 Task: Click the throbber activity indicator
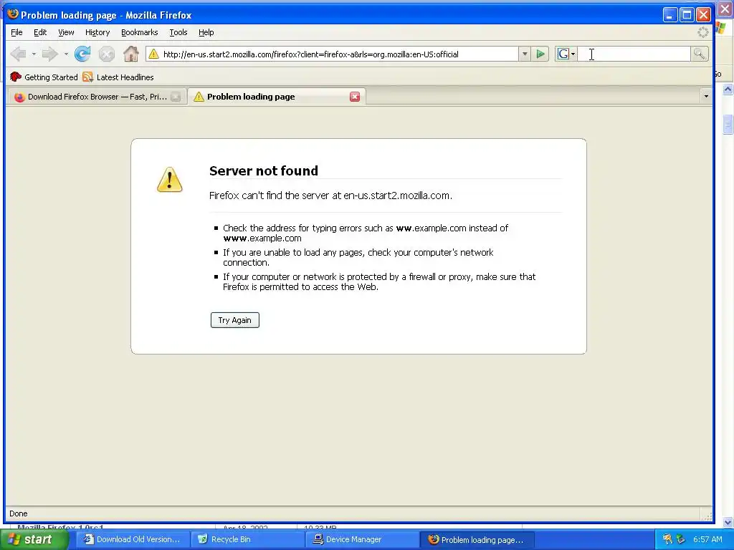(x=703, y=32)
